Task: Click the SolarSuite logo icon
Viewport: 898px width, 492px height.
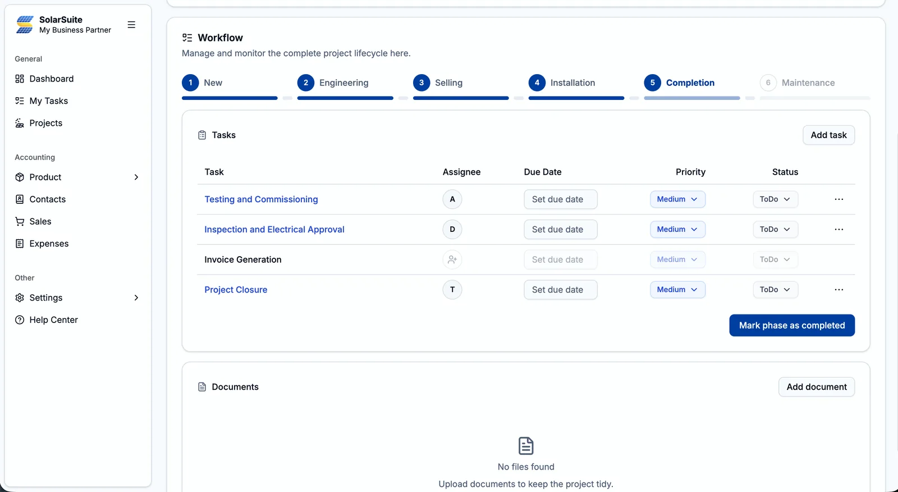Action: 25,25
